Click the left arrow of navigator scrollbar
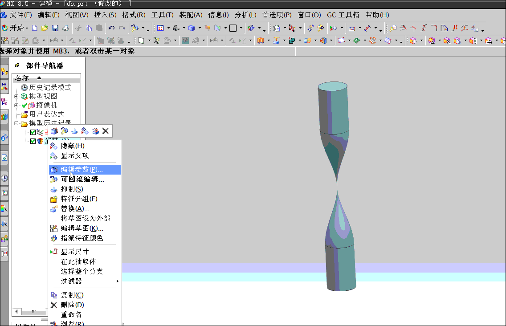Screen dimensions: 506x326 (16, 312)
